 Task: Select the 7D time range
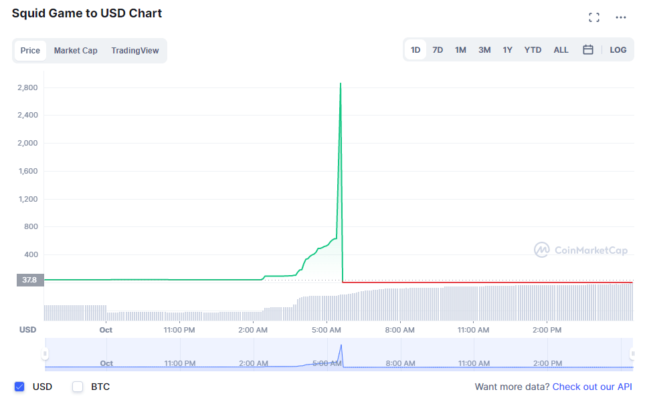438,49
